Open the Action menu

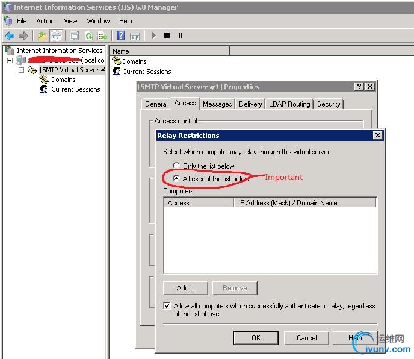click(45, 21)
